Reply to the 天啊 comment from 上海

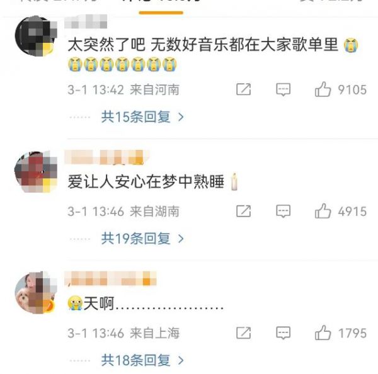tap(283, 333)
